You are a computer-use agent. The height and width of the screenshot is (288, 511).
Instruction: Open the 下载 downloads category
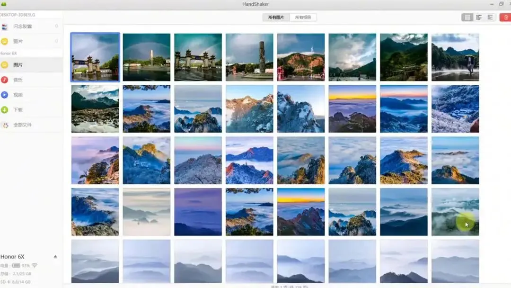pyautogui.click(x=31, y=110)
